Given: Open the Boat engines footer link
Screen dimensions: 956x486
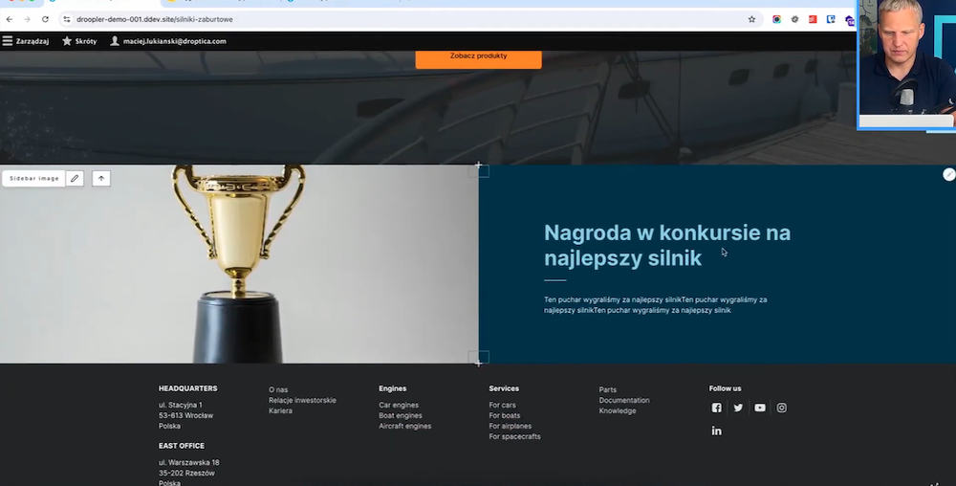Looking at the screenshot, I should [400, 416].
